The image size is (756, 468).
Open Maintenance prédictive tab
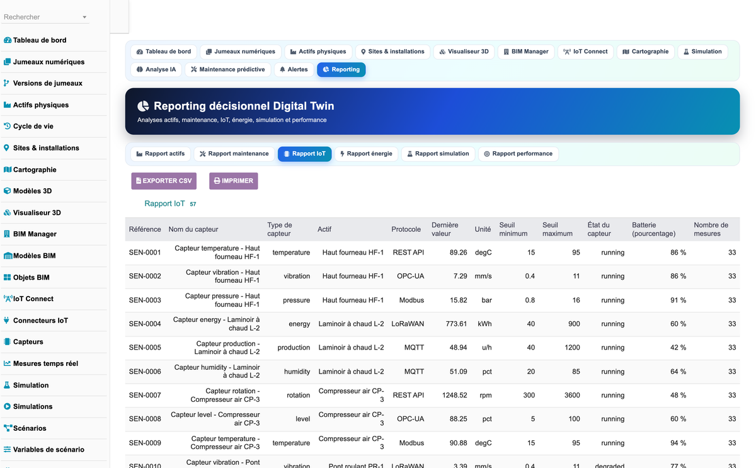click(228, 69)
